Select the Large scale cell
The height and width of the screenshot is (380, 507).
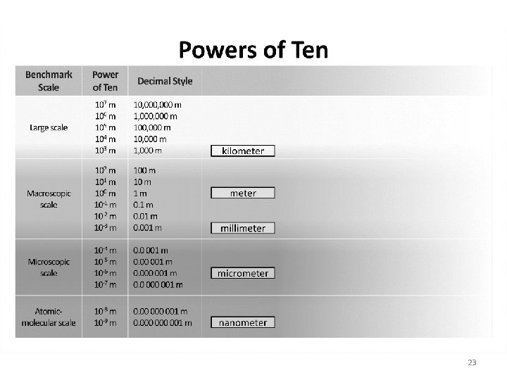click(49, 127)
